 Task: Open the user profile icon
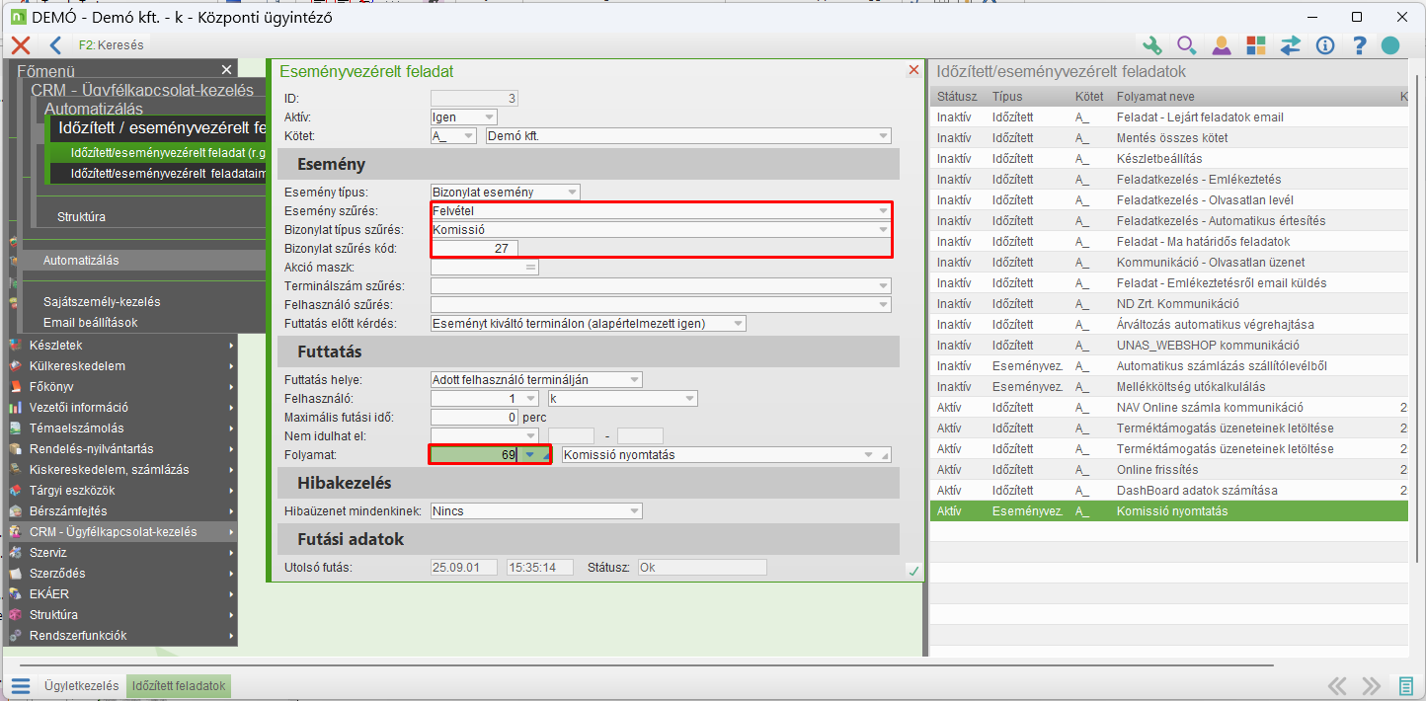pyautogui.click(x=1222, y=45)
